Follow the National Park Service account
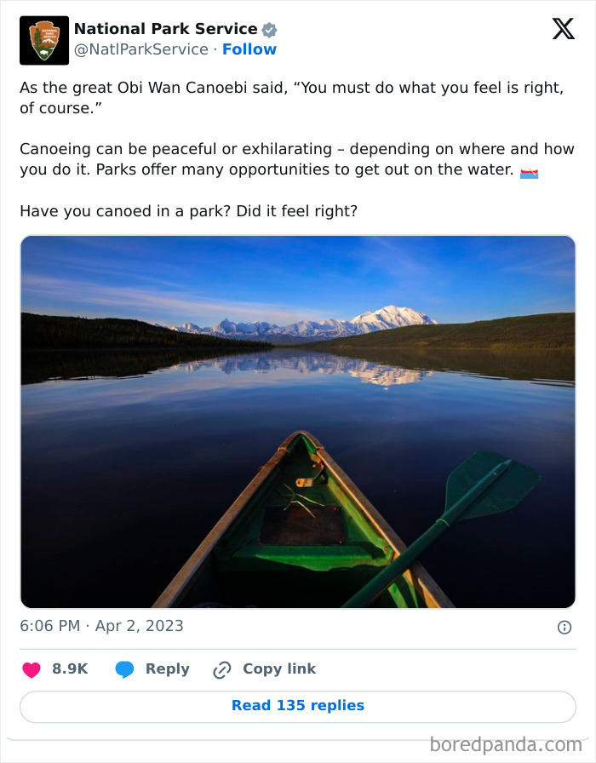Screen dimensions: 596x763 point(249,49)
